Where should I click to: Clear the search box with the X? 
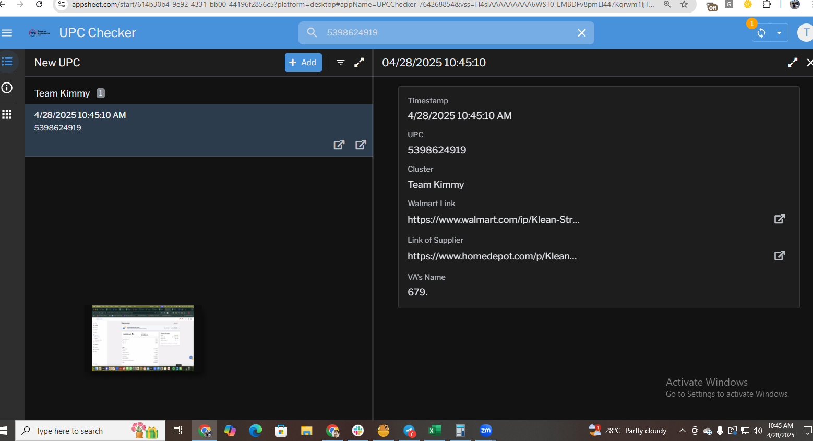(582, 33)
